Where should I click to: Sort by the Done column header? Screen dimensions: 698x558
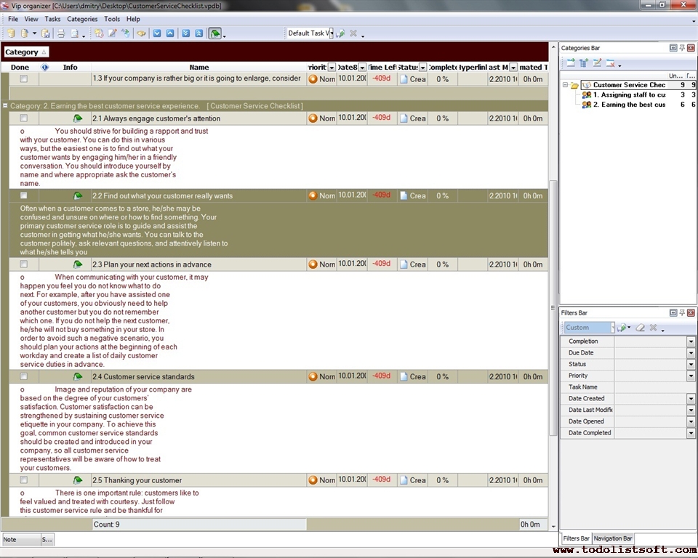pos(20,67)
